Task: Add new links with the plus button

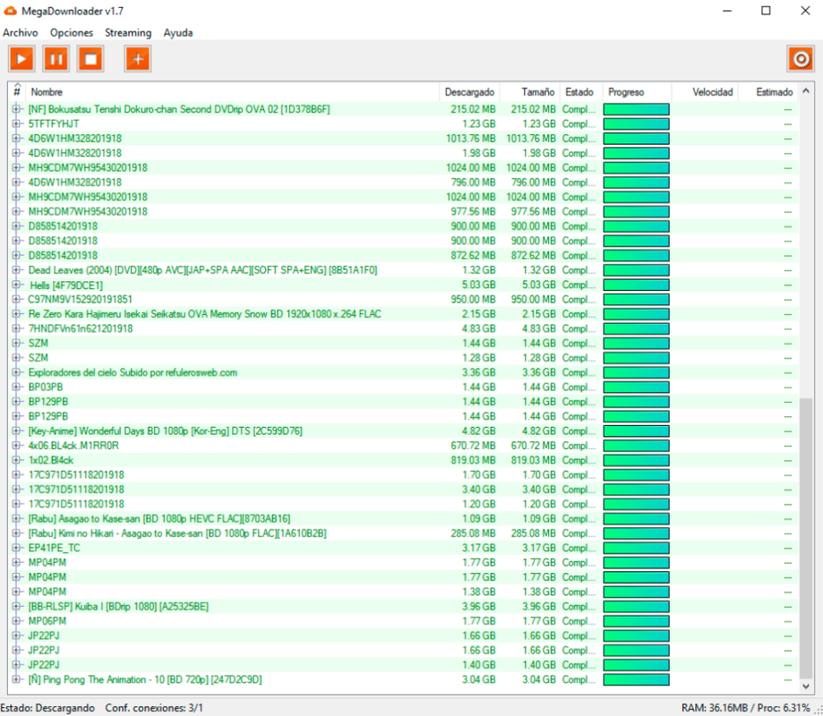Action: 138,59
